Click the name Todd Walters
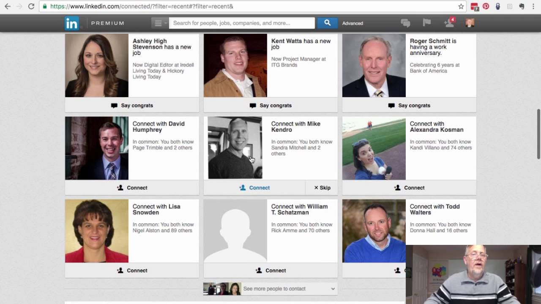Image resolution: width=541 pixels, height=304 pixels. coord(434,209)
